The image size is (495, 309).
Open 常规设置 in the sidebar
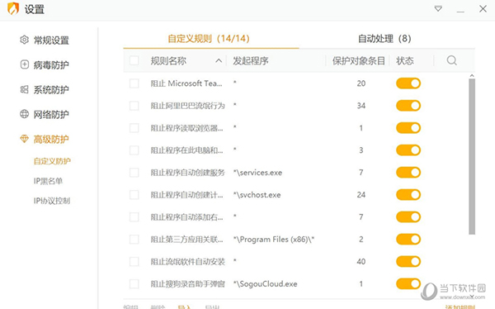[45, 40]
